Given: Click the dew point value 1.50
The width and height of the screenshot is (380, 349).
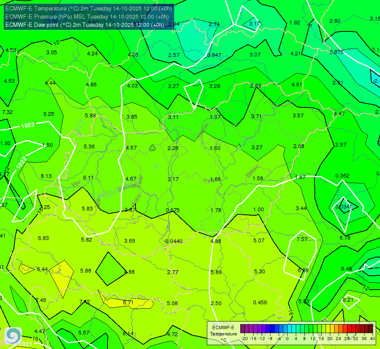Looking at the screenshot, I should [x=47, y=145].
